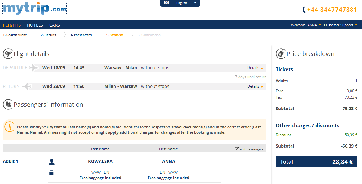Click the Fare amount 9,00 €

pyautogui.click(x=352, y=91)
